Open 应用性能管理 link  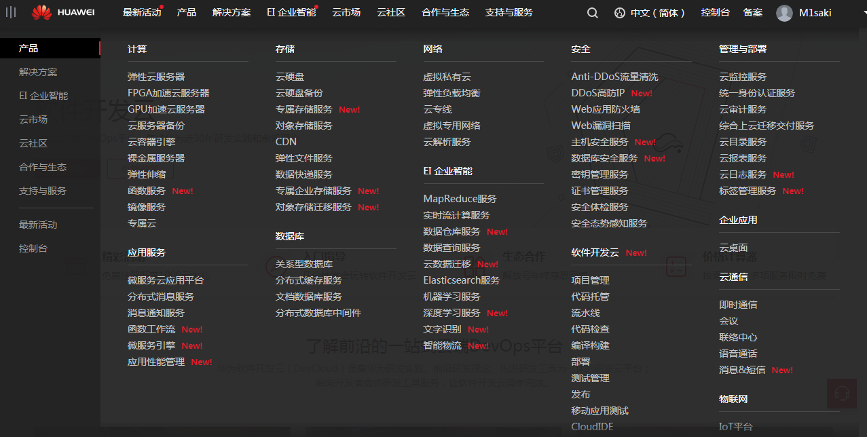click(x=156, y=362)
